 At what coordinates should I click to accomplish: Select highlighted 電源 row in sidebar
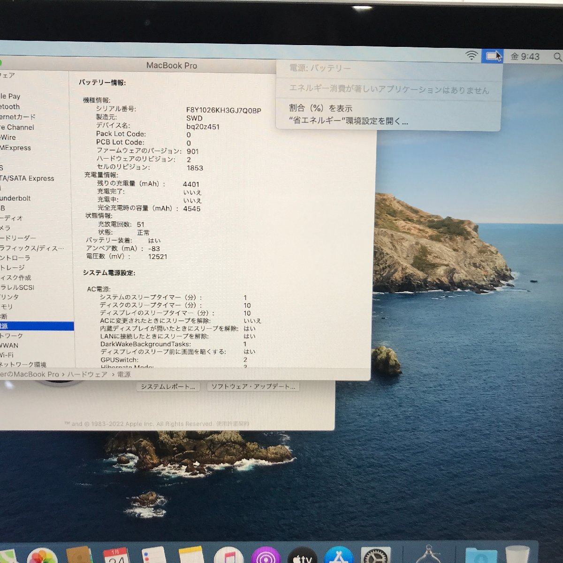coord(37,326)
